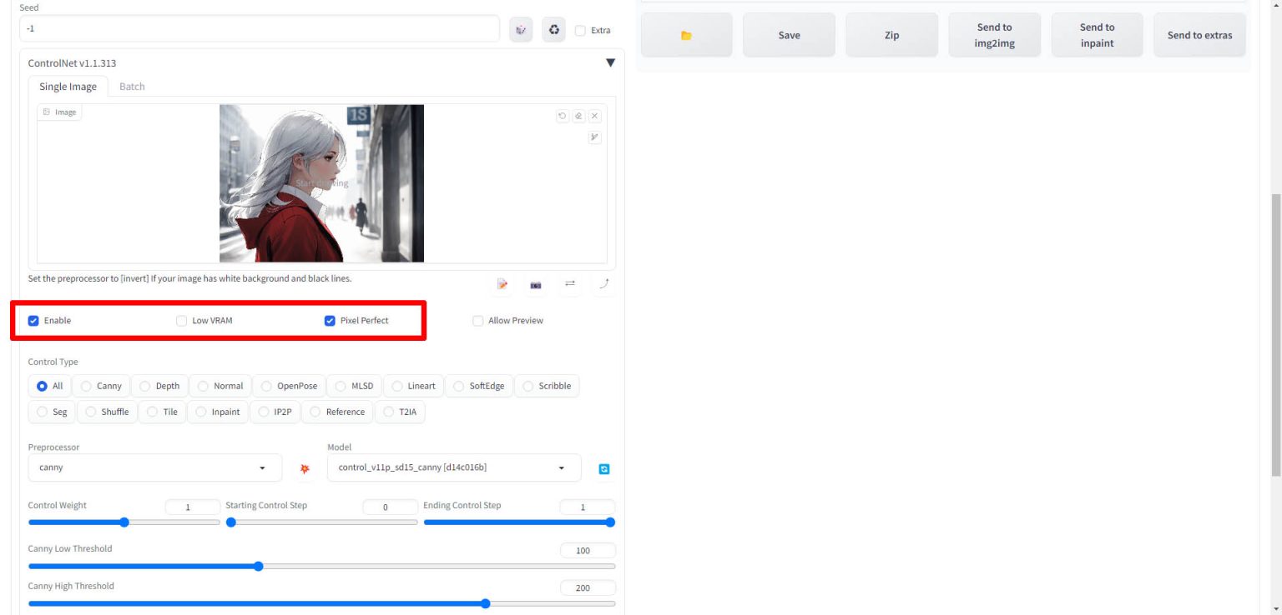Image resolution: width=1282 pixels, height=615 pixels.
Task: Remove the ControlNet image with the X icon
Action: (x=594, y=117)
